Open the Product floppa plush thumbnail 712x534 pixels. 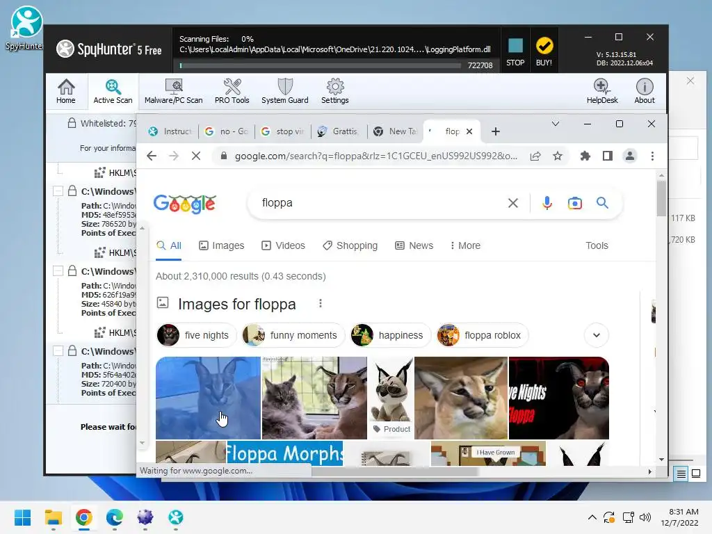pyautogui.click(x=391, y=398)
